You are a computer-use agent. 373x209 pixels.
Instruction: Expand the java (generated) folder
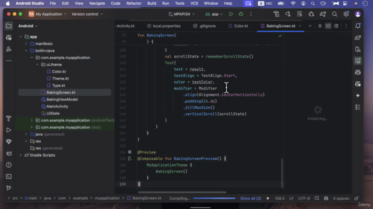tap(26, 134)
